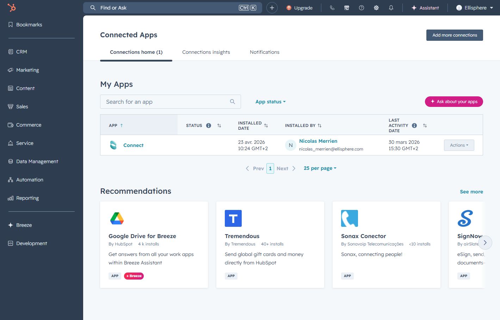Viewport: 500px width, 320px height.
Task: Go to the Prev page
Action: pos(255,168)
